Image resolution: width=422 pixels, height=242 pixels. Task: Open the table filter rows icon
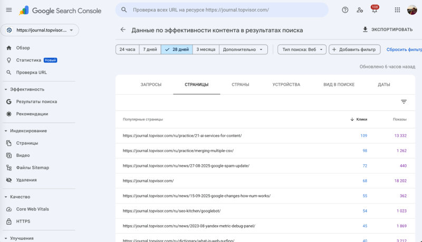click(404, 102)
